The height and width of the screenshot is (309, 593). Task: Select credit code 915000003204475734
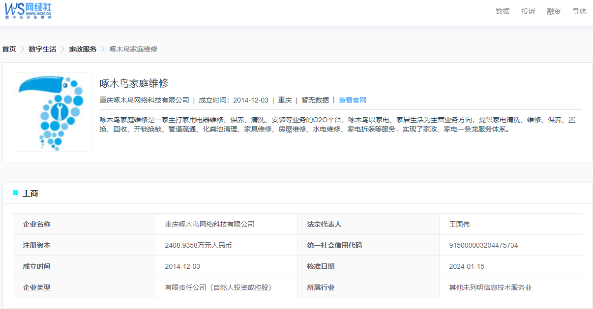click(483, 245)
